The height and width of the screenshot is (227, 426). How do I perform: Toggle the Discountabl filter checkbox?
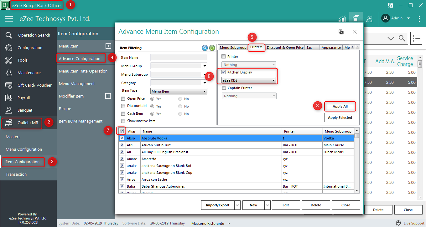click(123, 106)
